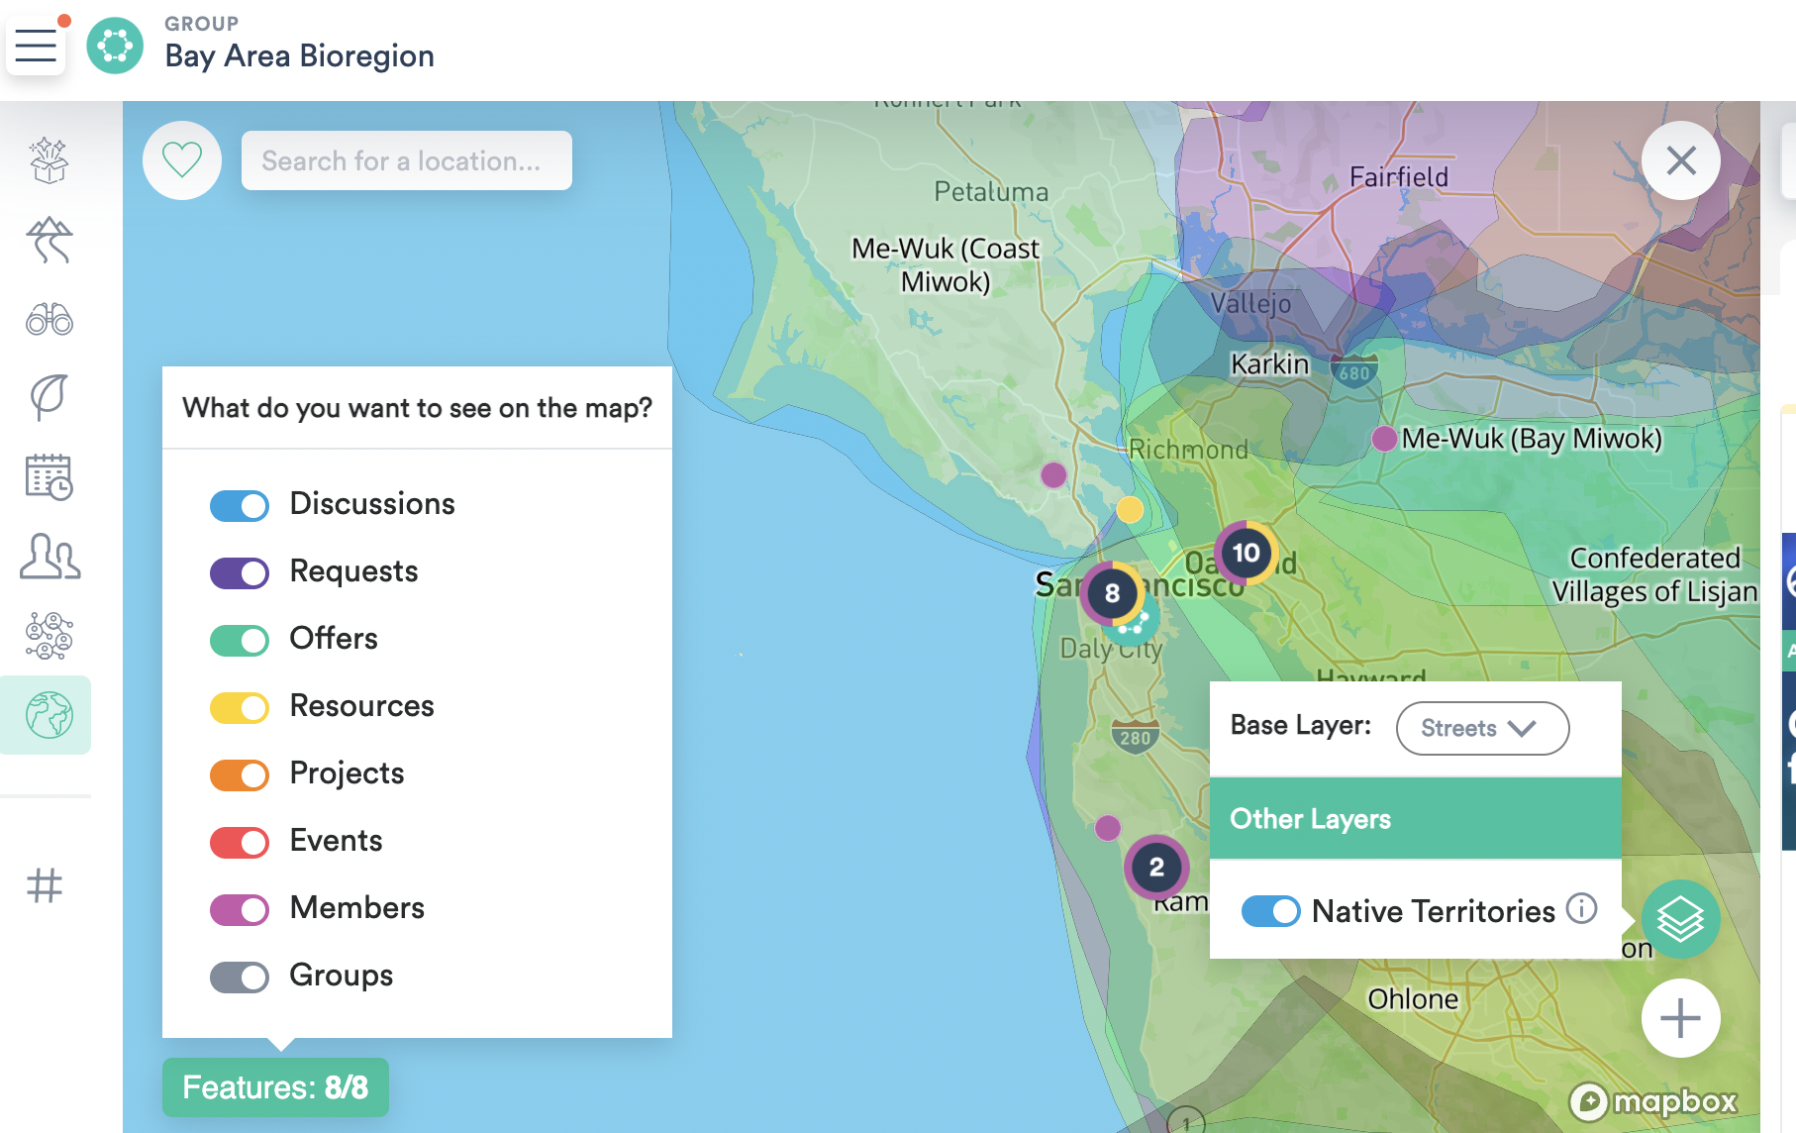
Task: Click the Bay Area Bioregion group title
Action: [299, 55]
